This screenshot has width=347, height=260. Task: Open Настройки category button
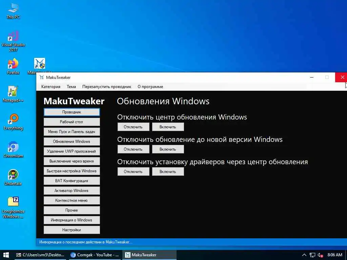pyautogui.click(x=72, y=230)
